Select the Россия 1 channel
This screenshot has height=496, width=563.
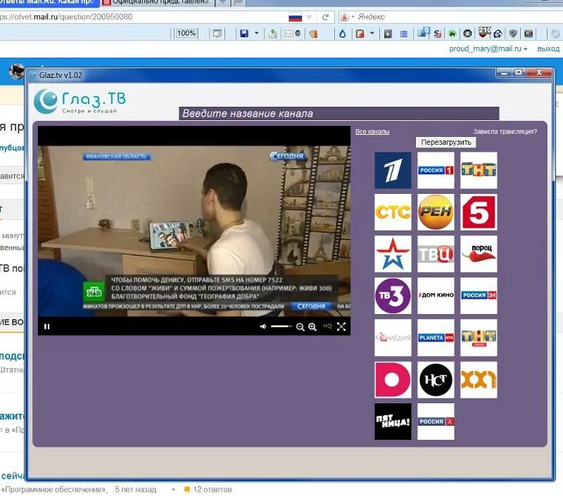coord(436,170)
